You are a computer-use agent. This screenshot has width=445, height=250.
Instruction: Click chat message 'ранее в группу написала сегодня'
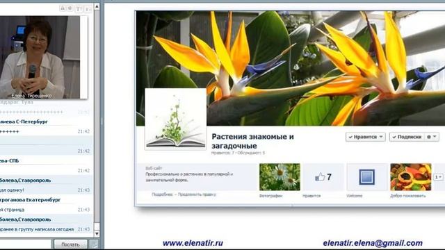pos(37,229)
